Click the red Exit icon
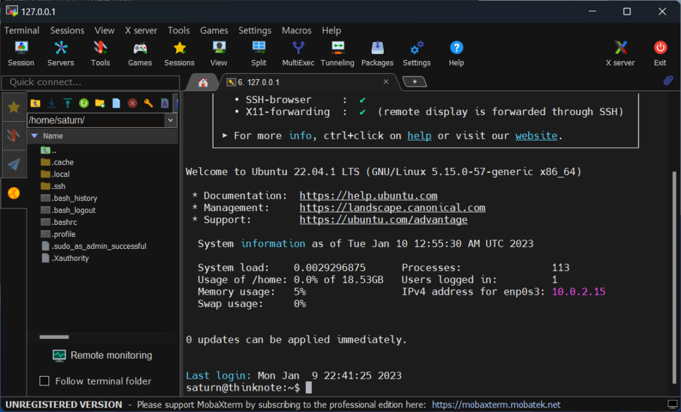 [660, 53]
